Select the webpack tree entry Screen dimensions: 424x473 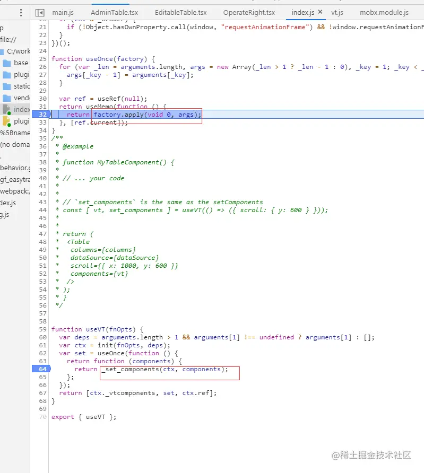click(x=15, y=191)
